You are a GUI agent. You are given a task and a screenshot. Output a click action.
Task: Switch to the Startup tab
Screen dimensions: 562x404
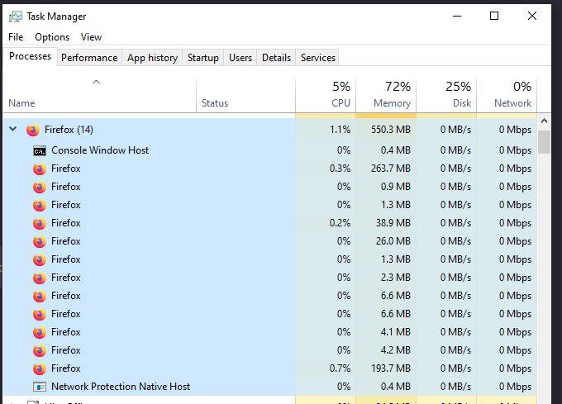[202, 58]
